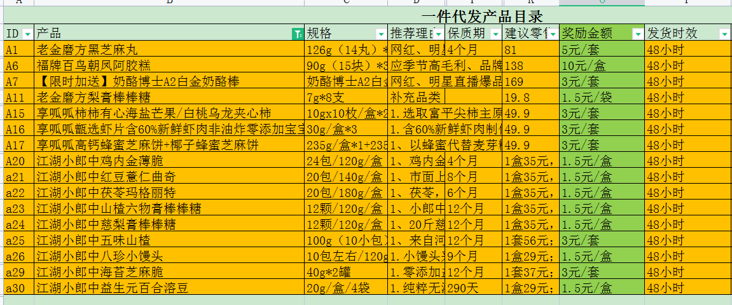Click the reward cell 5元/套
Screen dimensions: 732x305
tap(602, 50)
